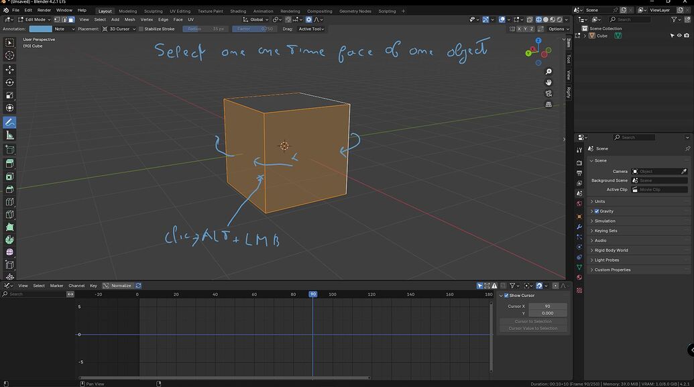Expand the Custom Properties panel
694x387 pixels.
point(612,270)
